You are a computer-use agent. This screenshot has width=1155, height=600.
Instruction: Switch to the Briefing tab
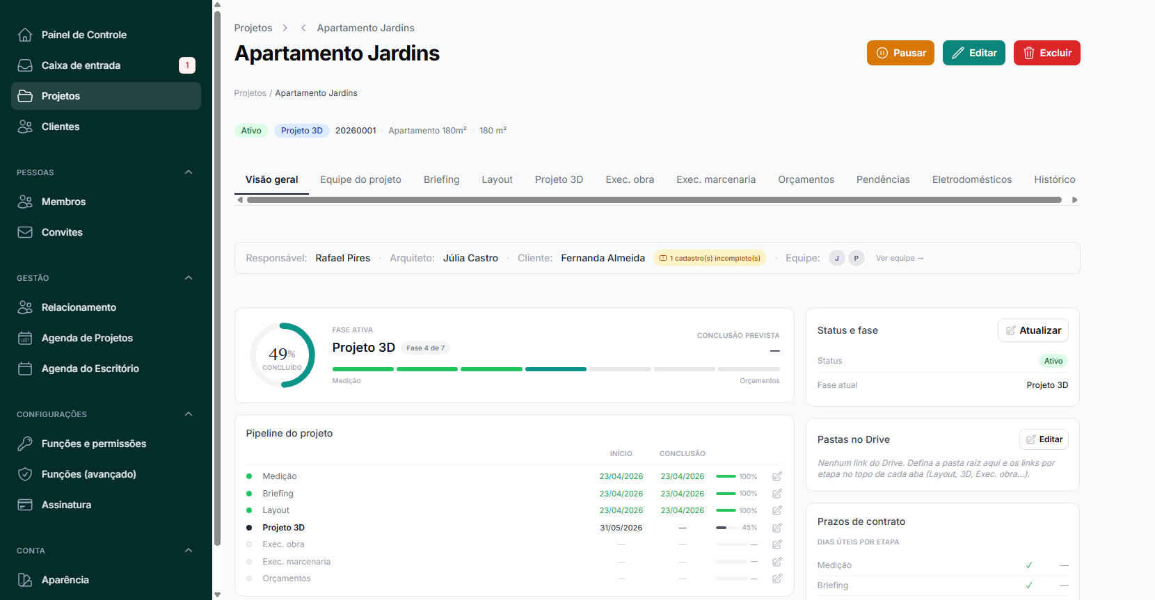(441, 179)
